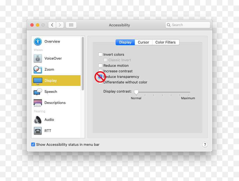This screenshot has height=181, width=239.
Task: Open the Zoom magnifier sidebar icon
Action: point(38,70)
